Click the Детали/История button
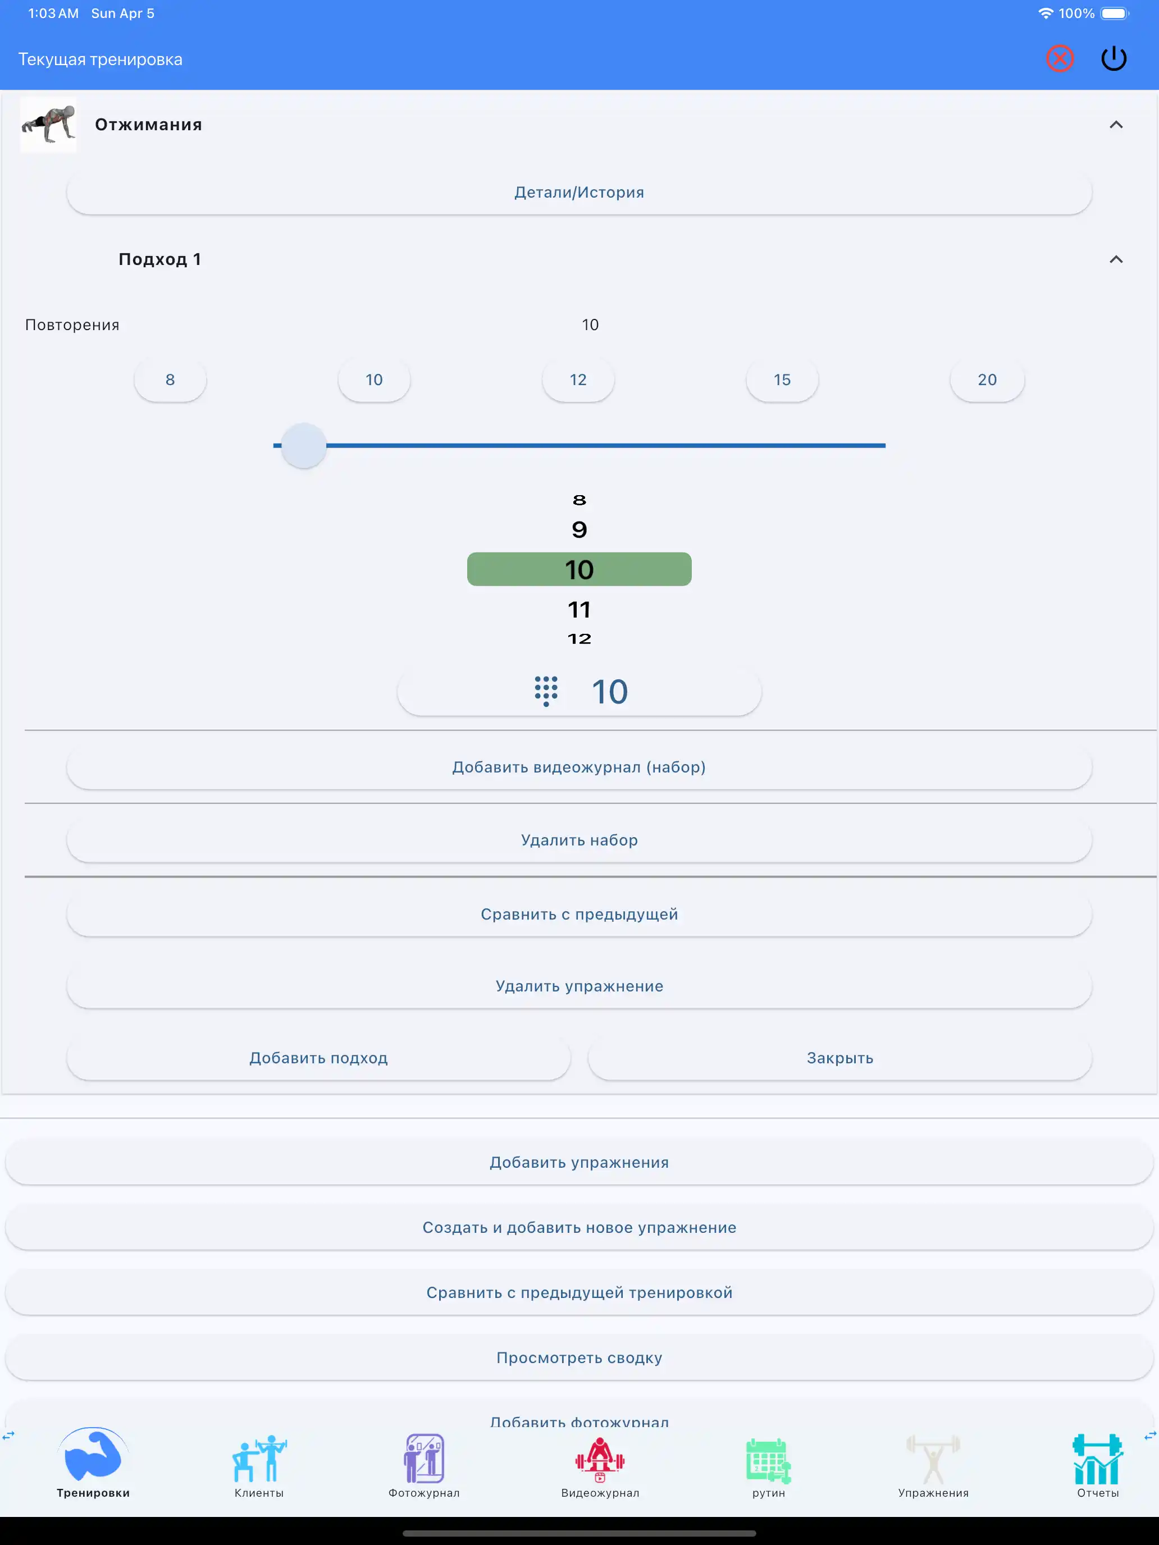Viewport: 1159px width, 1545px height. (579, 192)
